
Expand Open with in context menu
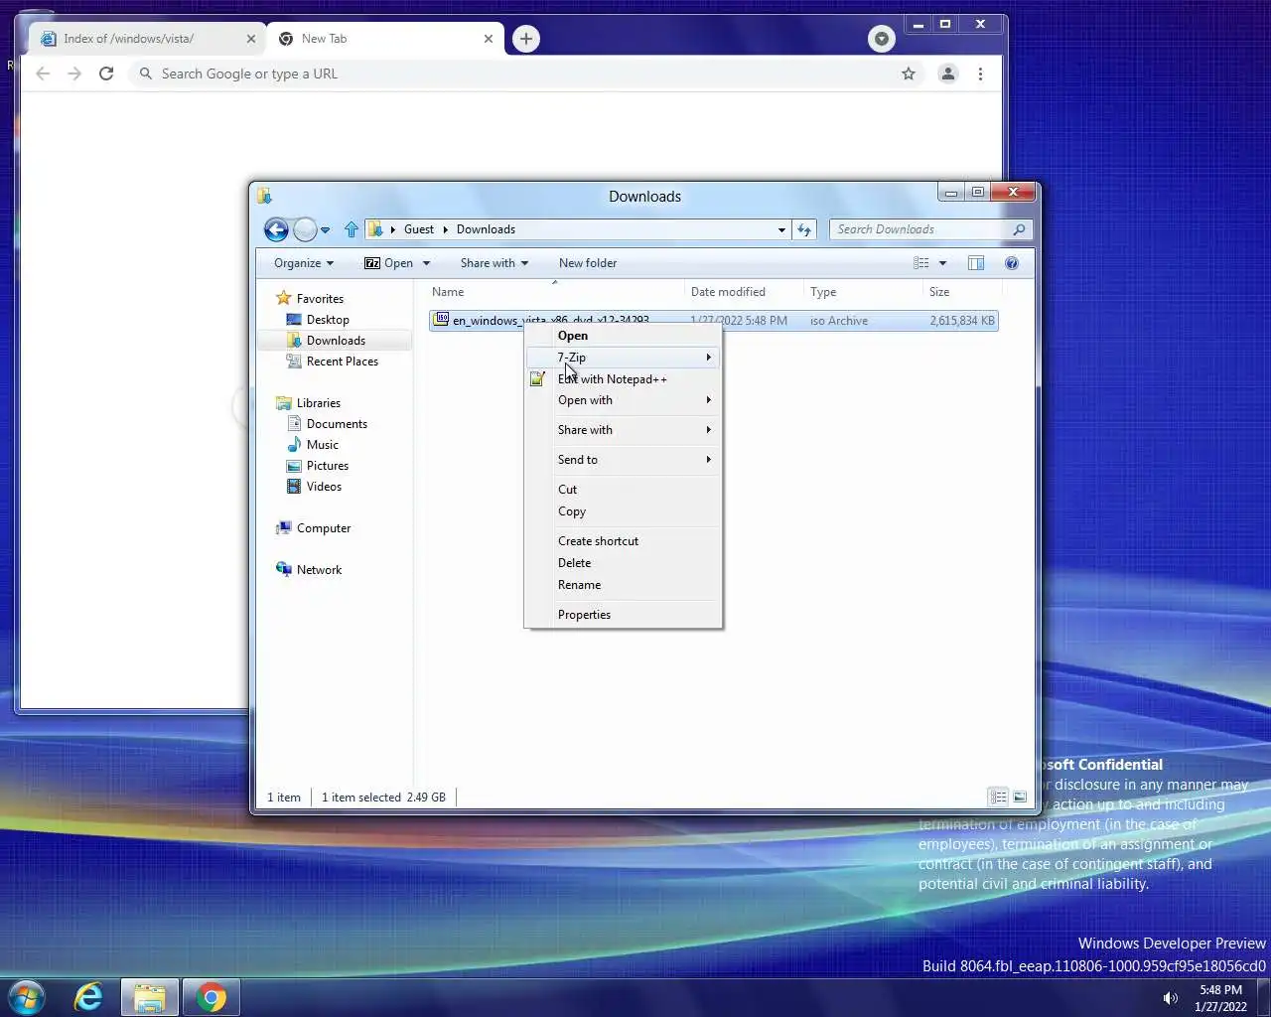pos(623,400)
